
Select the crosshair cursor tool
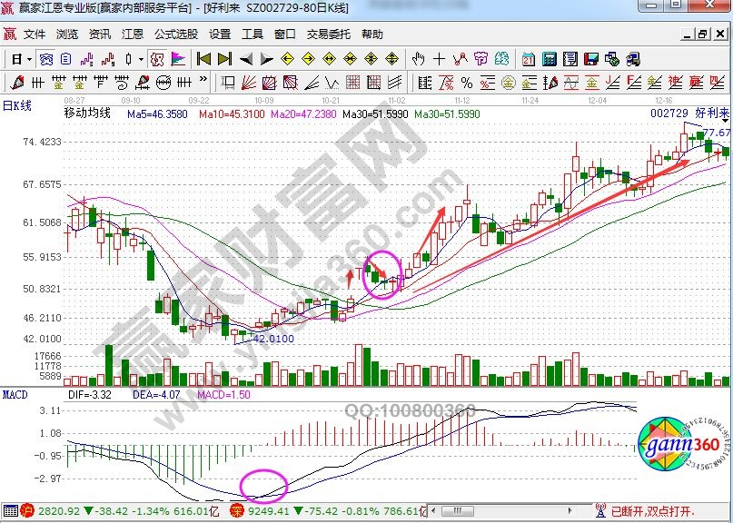coord(439,59)
